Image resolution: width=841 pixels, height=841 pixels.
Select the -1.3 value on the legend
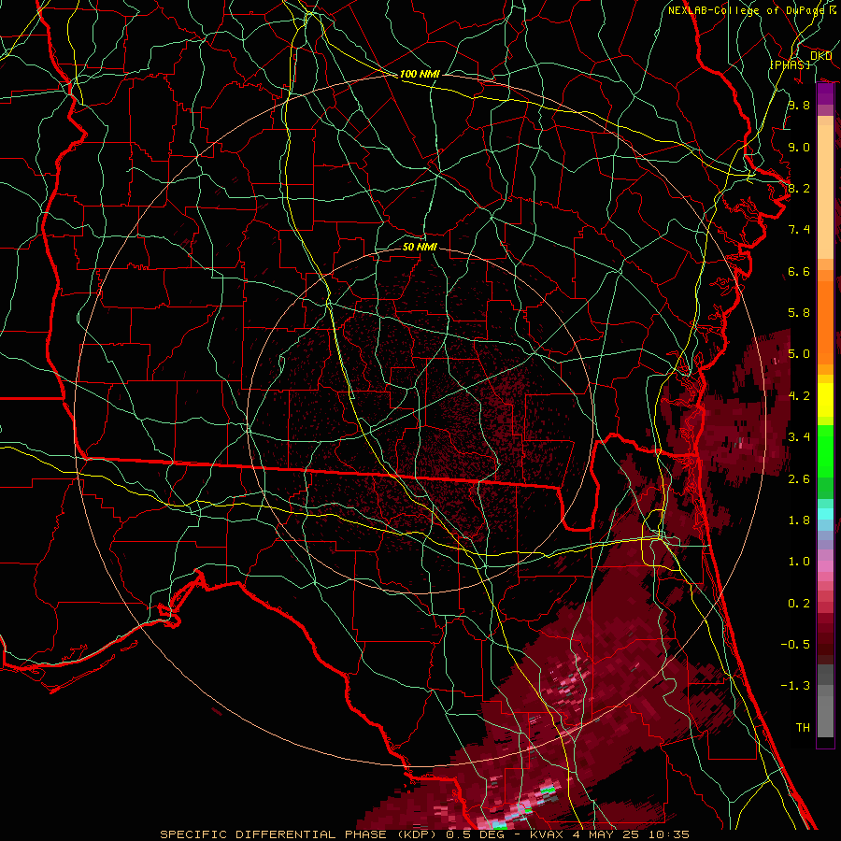click(x=795, y=686)
